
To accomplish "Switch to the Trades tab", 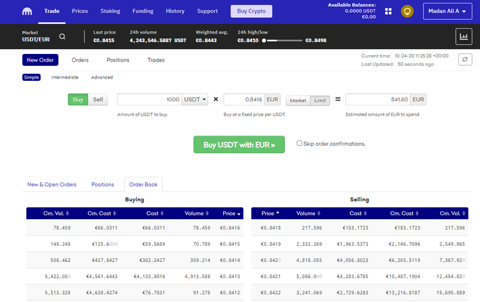I will click(x=156, y=60).
